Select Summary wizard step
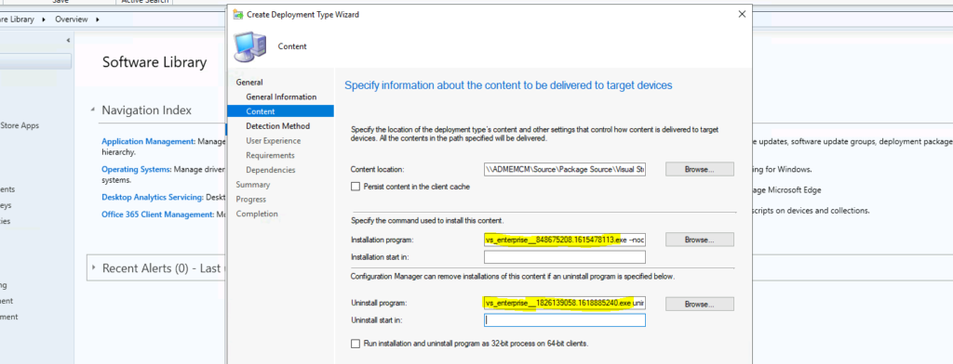The image size is (953, 364). (x=253, y=185)
